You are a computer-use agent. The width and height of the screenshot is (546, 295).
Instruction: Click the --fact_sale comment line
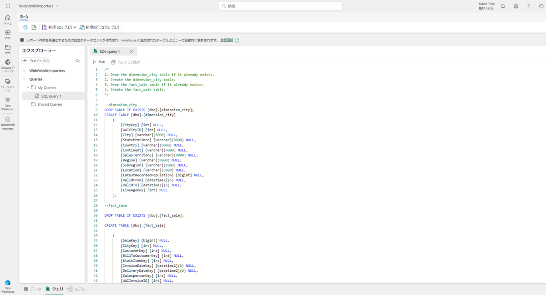point(116,205)
